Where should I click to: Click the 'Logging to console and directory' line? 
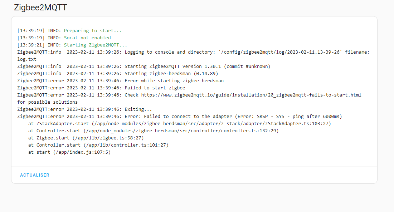coord(193,52)
